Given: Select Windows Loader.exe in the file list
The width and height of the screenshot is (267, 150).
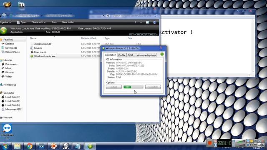Looking at the screenshot, I should tap(45, 56).
